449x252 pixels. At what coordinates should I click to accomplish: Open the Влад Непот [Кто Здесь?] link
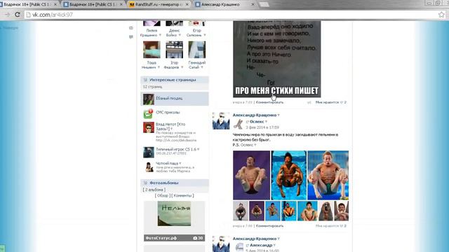tap(170, 127)
